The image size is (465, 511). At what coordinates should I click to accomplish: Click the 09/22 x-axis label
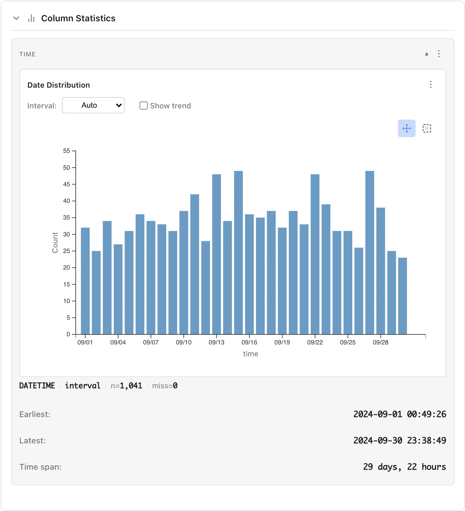[315, 343]
